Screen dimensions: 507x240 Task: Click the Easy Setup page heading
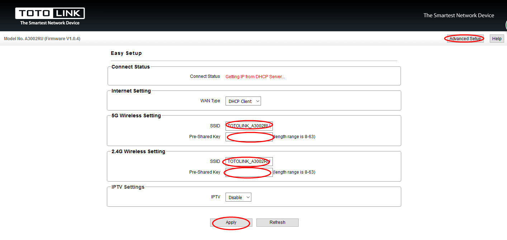pyautogui.click(x=126, y=53)
